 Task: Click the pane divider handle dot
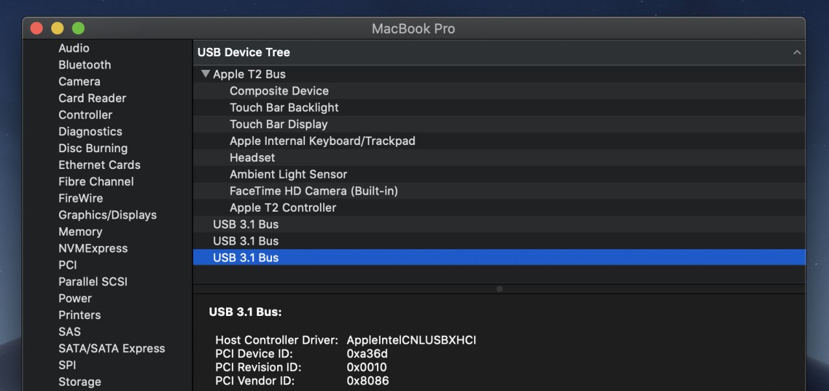click(x=499, y=289)
